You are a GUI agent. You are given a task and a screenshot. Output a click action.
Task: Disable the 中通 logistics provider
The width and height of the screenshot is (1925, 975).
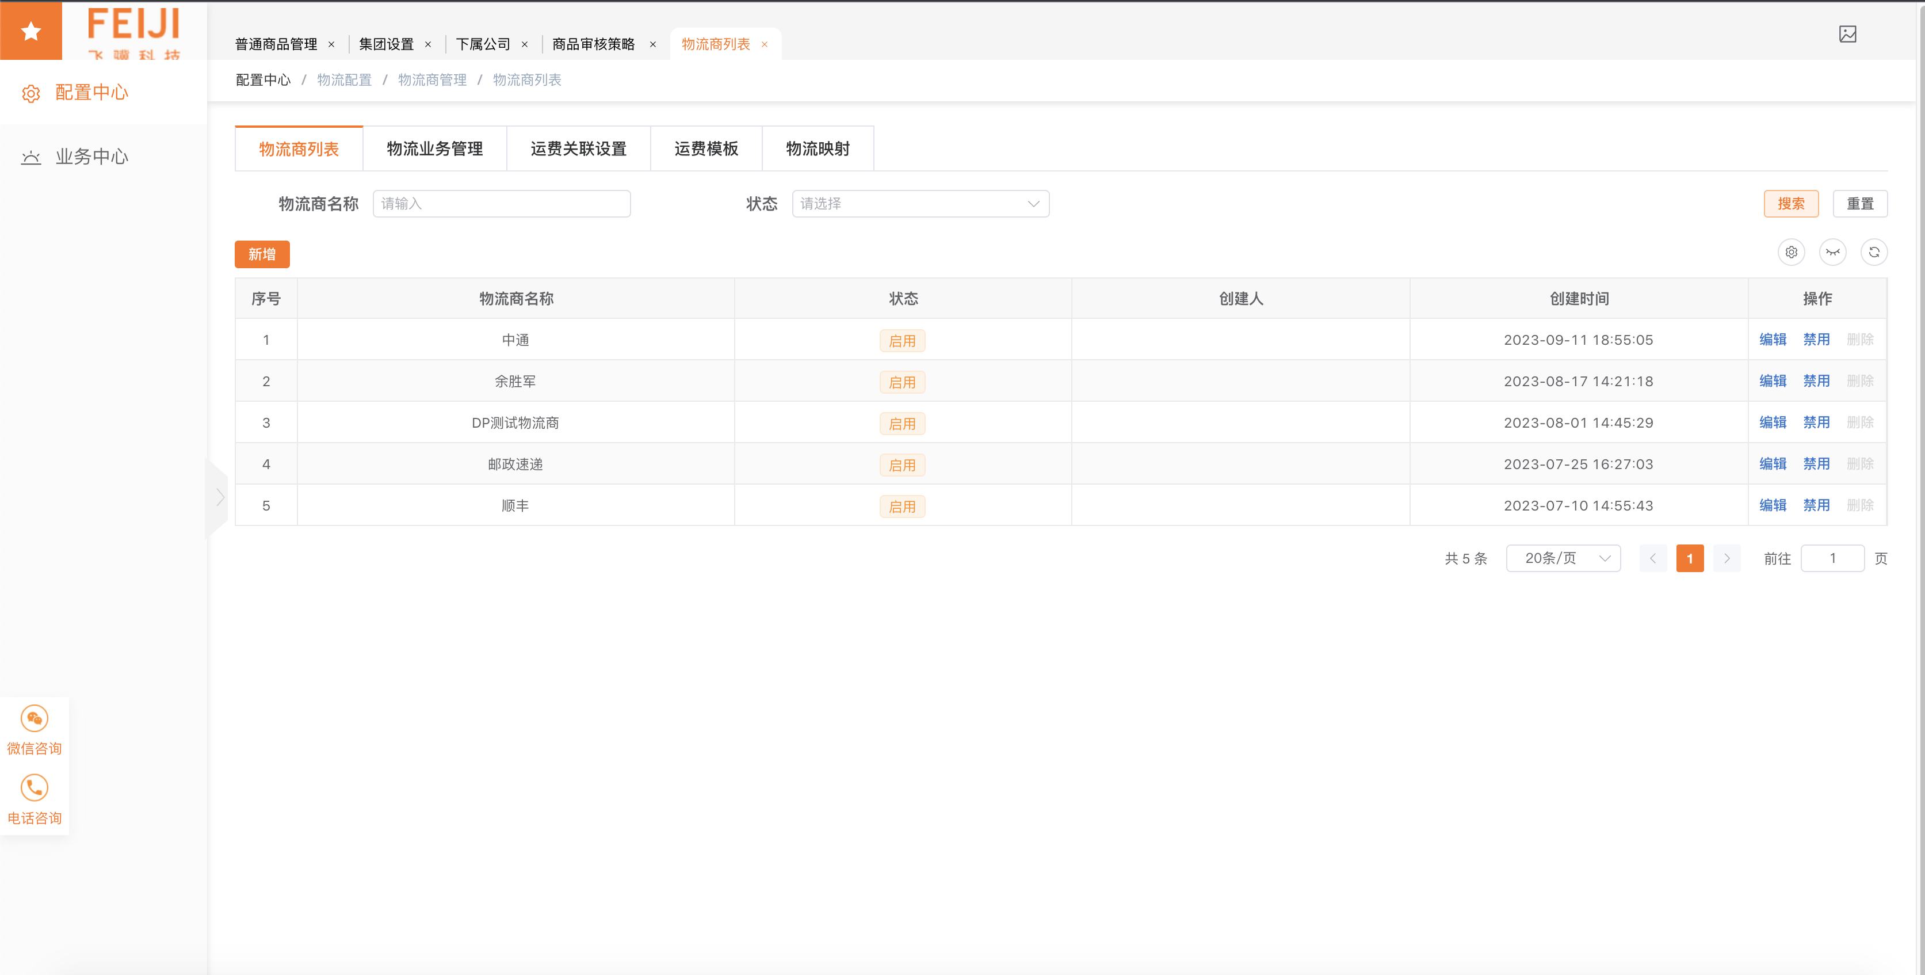coord(1816,340)
